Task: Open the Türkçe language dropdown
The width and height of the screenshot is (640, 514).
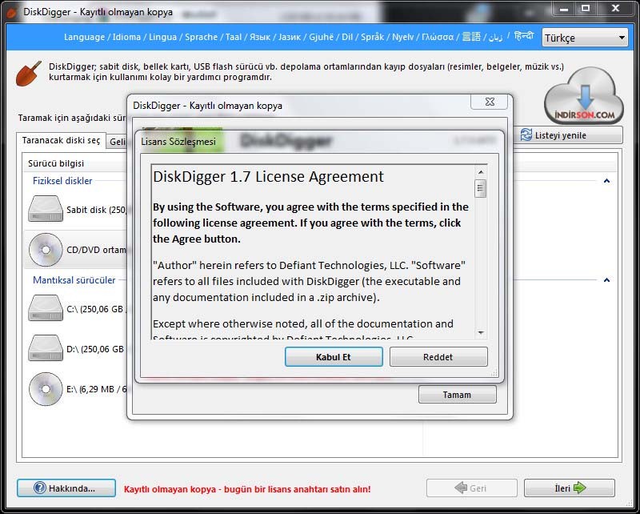Action: click(x=585, y=38)
